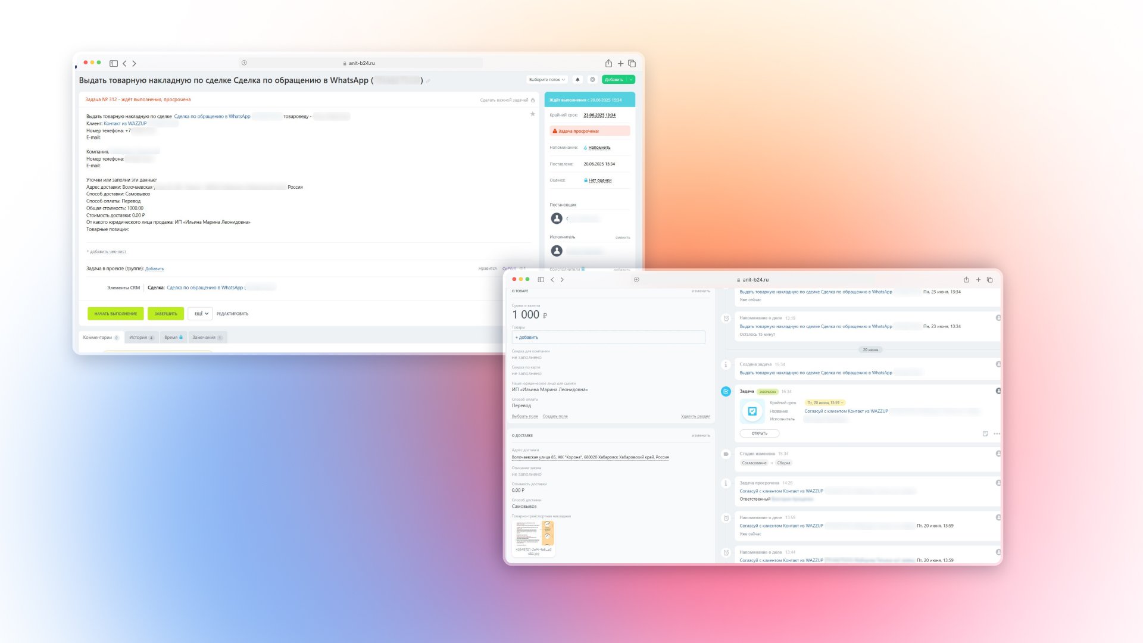Open the waybill document thumbnail
The width and height of the screenshot is (1143, 643).
533,534
